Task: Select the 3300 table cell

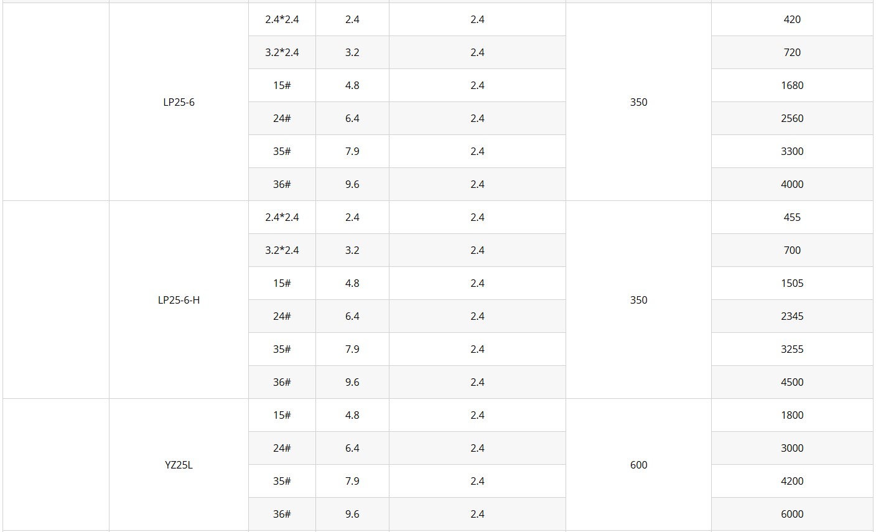Action: tap(792, 151)
